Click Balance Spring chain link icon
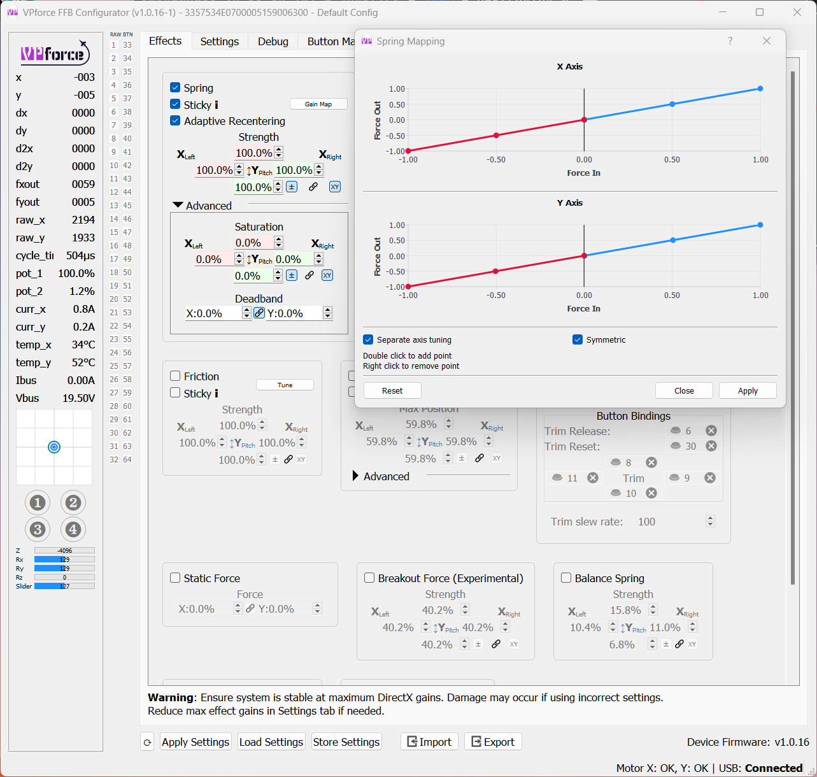 [x=679, y=644]
